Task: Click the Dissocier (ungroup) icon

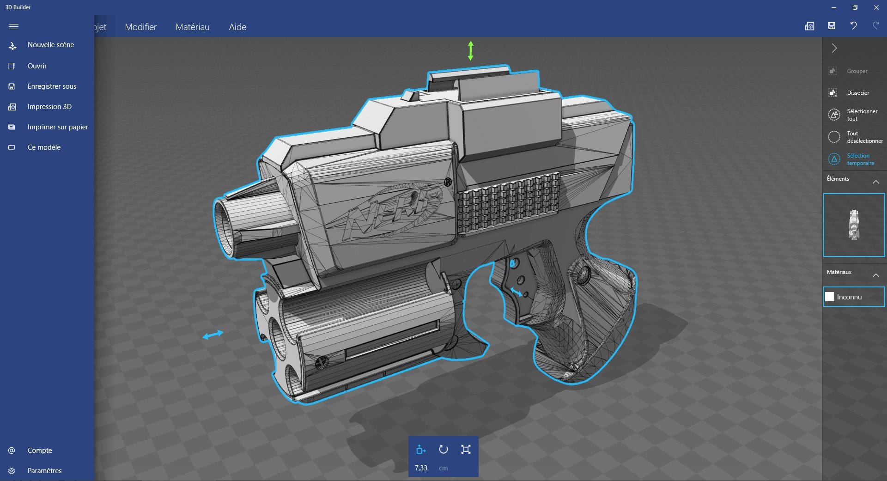Action: click(833, 92)
